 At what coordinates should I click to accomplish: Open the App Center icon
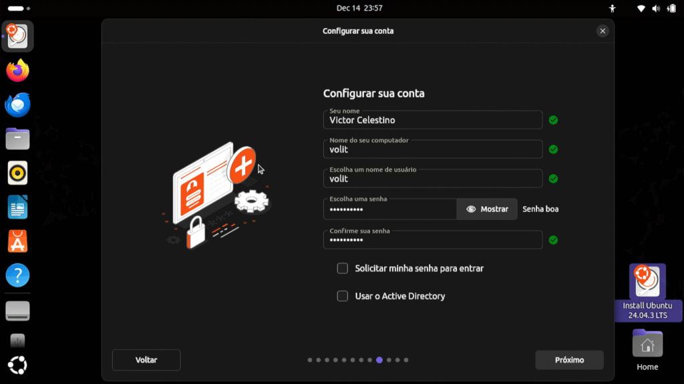coord(18,241)
